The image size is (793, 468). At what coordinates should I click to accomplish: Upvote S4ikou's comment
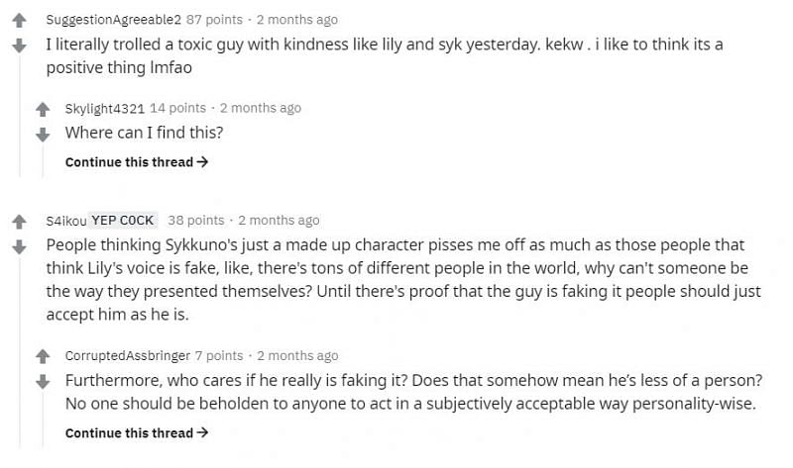coord(17,221)
